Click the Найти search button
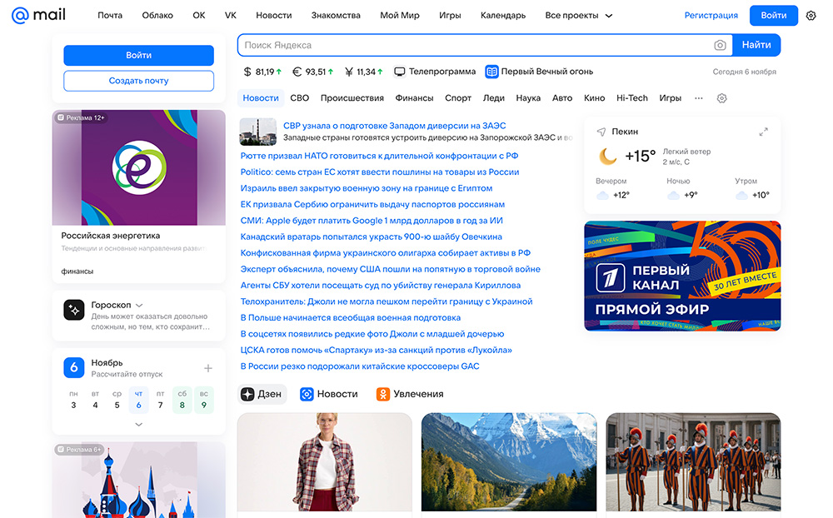Screen dimensions: 833x518 click(x=756, y=45)
